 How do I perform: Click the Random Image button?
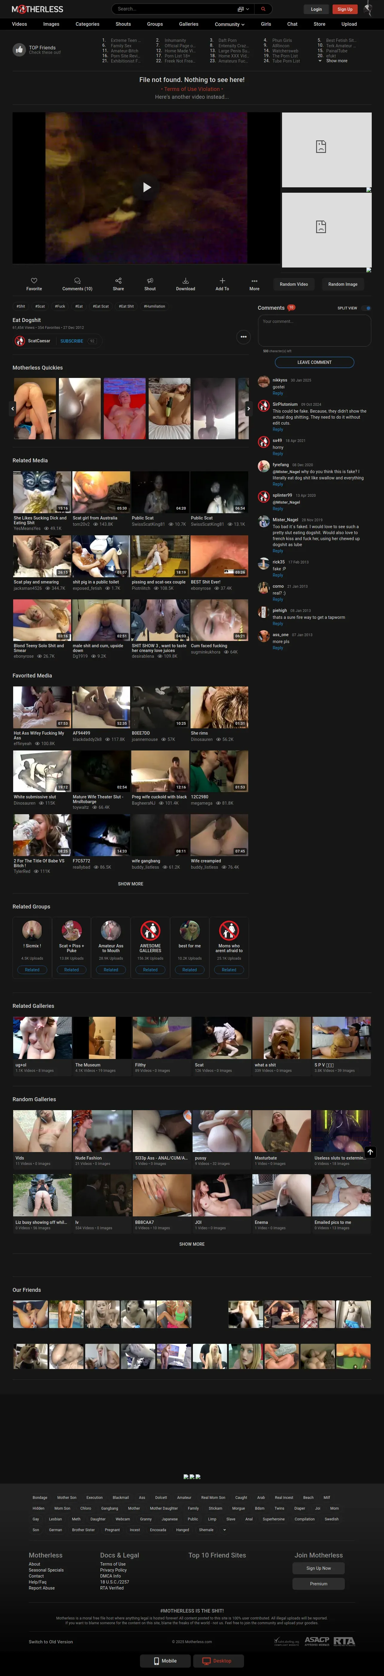[x=342, y=284]
